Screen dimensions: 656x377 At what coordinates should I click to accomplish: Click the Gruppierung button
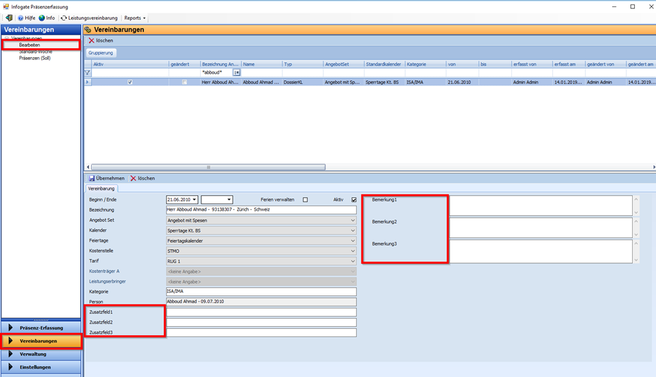(x=101, y=53)
